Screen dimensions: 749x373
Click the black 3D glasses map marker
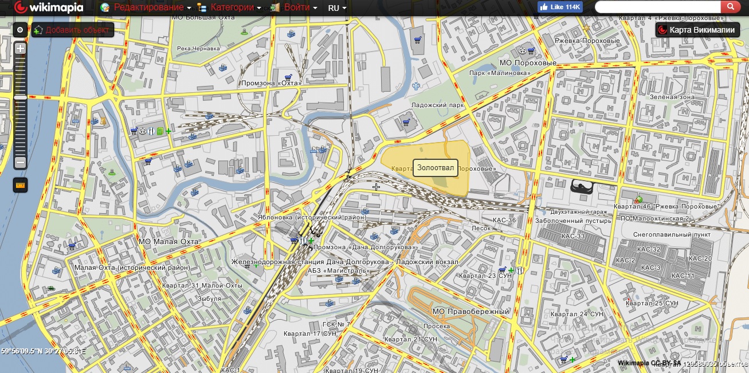coord(584,186)
